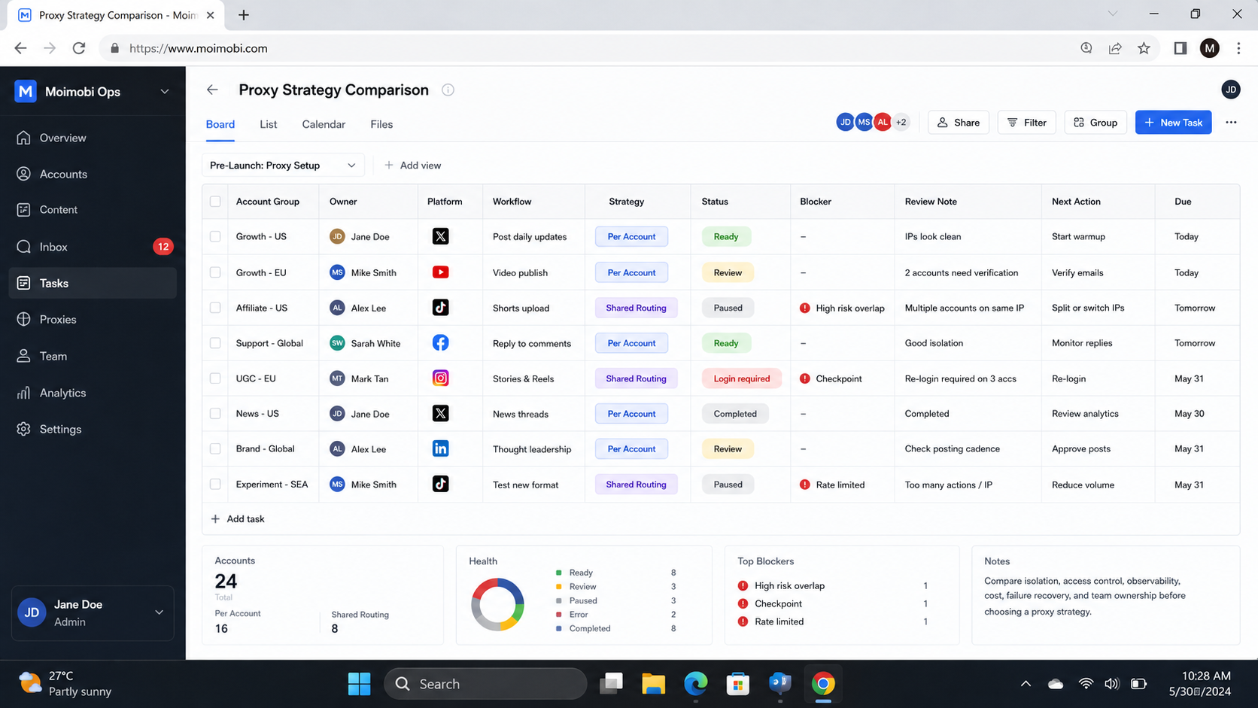Open the Jane Doe Admin account menu

click(x=93, y=613)
